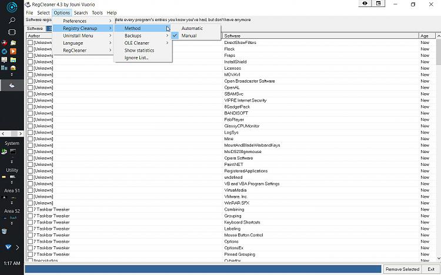Click the Remove Selected button
Image resolution: width=441 pixels, height=275 pixels.
[402, 269]
